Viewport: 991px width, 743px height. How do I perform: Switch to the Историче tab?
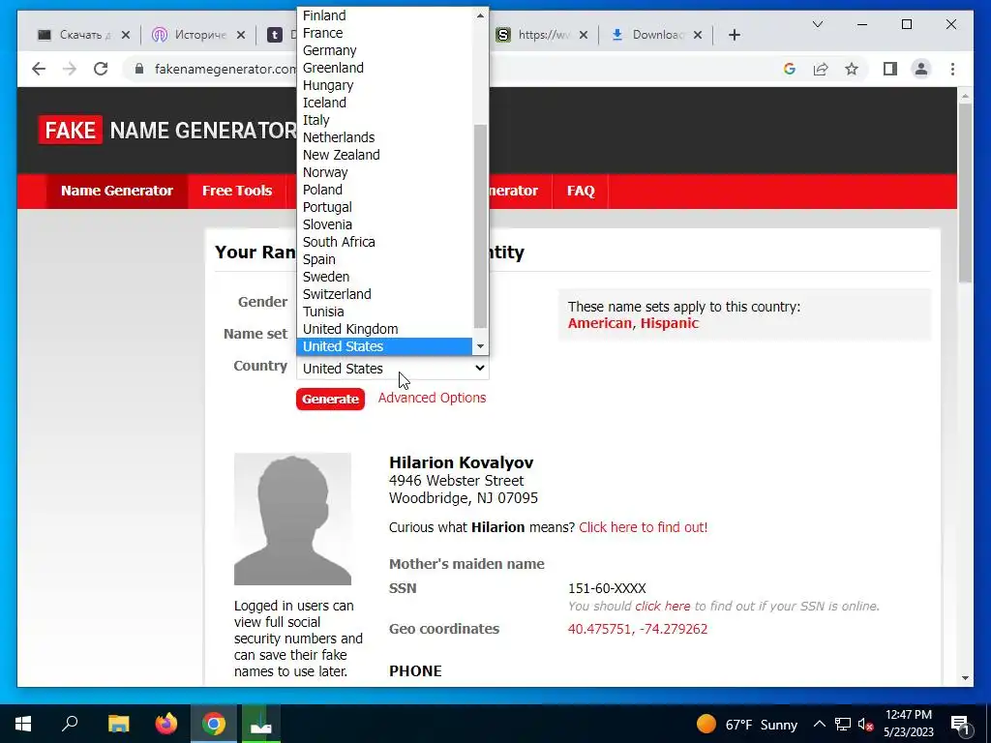tap(193, 35)
